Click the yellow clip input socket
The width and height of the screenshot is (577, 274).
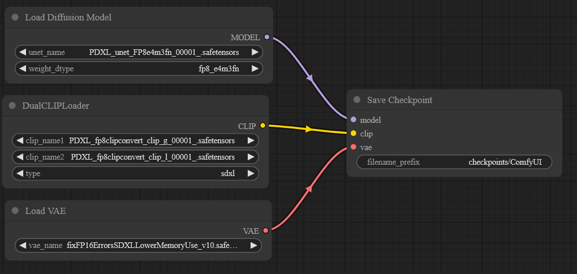[354, 133]
